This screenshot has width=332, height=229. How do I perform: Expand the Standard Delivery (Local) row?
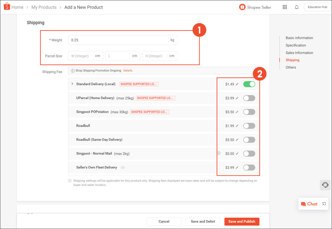point(73,84)
